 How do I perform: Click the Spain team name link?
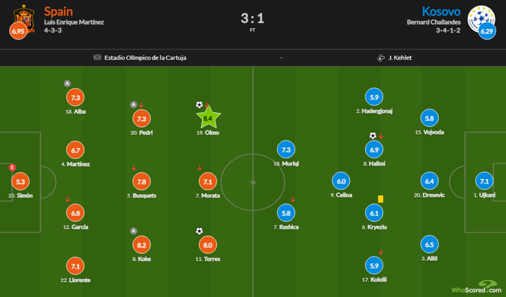tap(58, 12)
